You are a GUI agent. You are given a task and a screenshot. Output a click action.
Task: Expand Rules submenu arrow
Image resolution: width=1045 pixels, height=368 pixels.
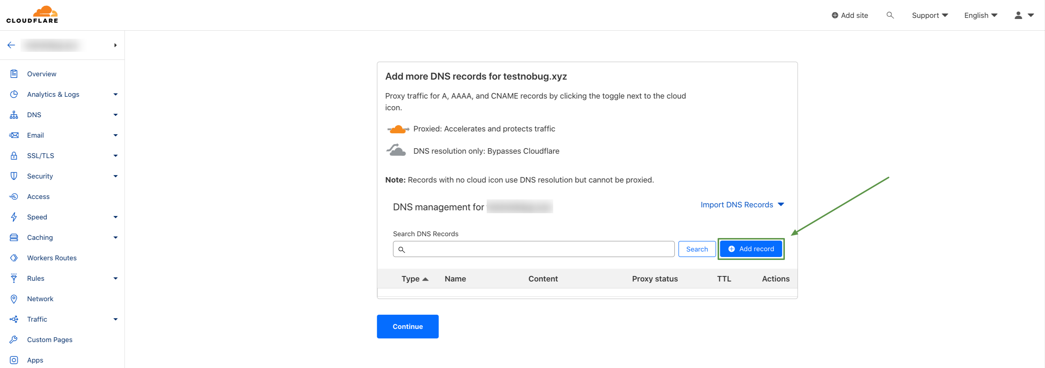pyautogui.click(x=115, y=279)
